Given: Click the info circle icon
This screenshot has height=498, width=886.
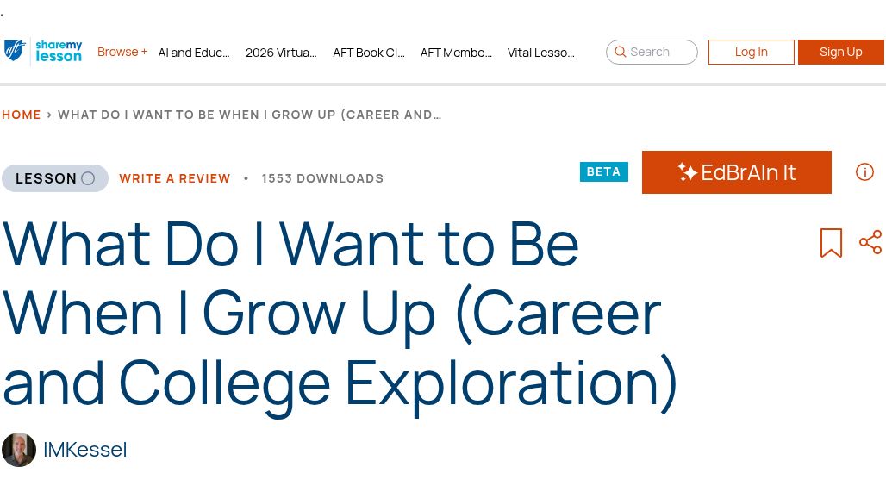Looking at the screenshot, I should tap(864, 172).
